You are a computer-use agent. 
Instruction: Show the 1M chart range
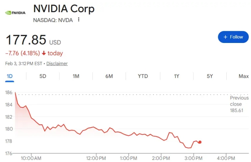(x=76, y=76)
